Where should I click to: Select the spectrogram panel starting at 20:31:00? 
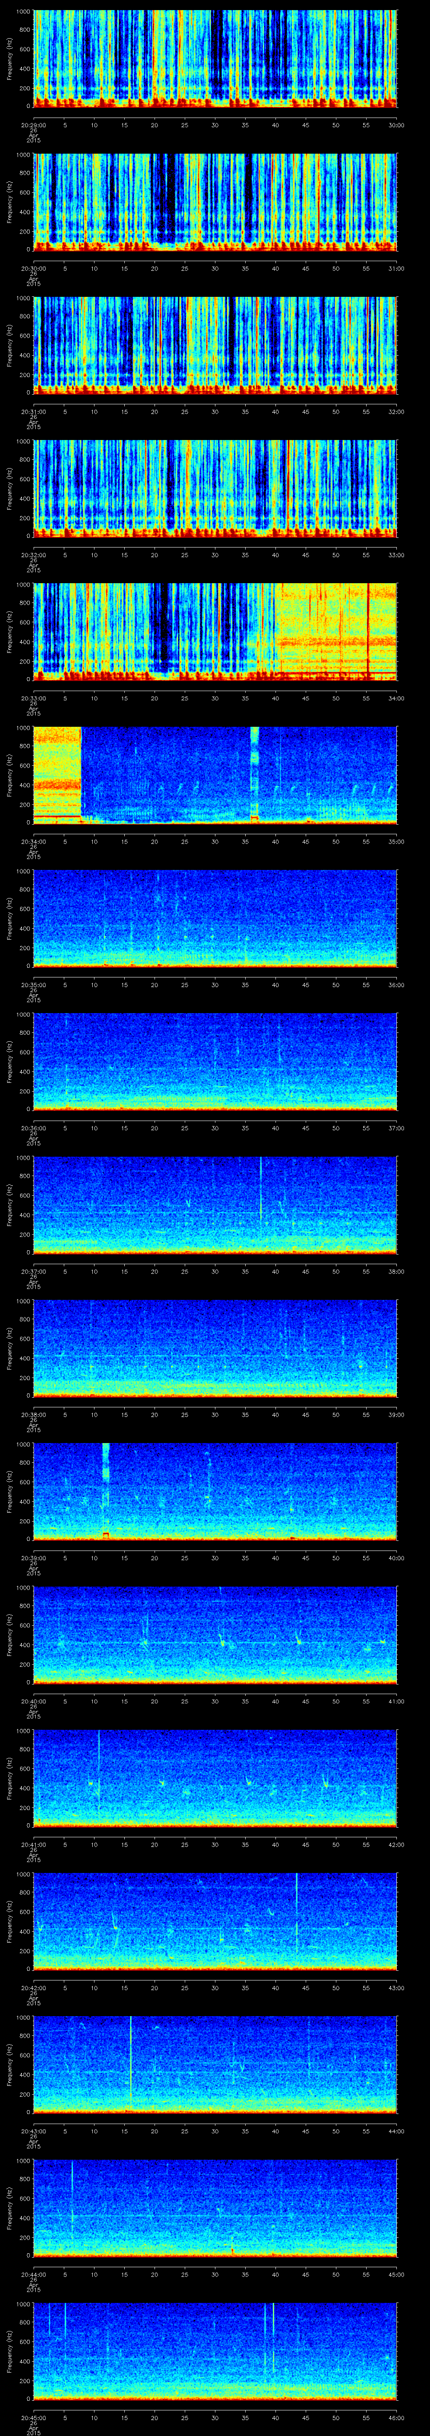click(215, 346)
